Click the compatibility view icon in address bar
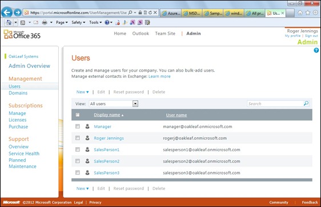 (x=145, y=13)
